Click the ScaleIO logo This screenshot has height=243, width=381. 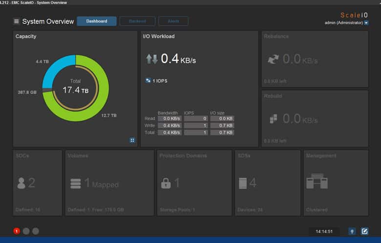[354, 15]
